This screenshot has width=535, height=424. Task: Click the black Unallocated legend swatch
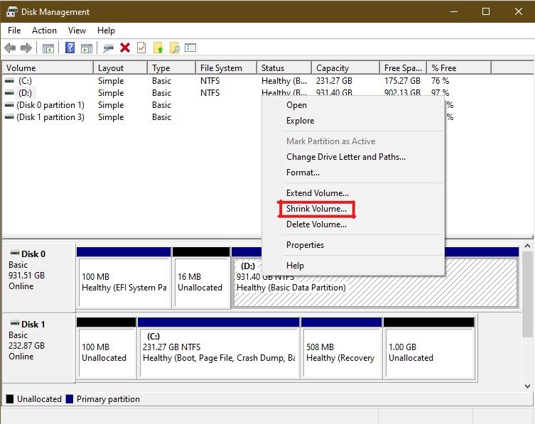(10, 399)
